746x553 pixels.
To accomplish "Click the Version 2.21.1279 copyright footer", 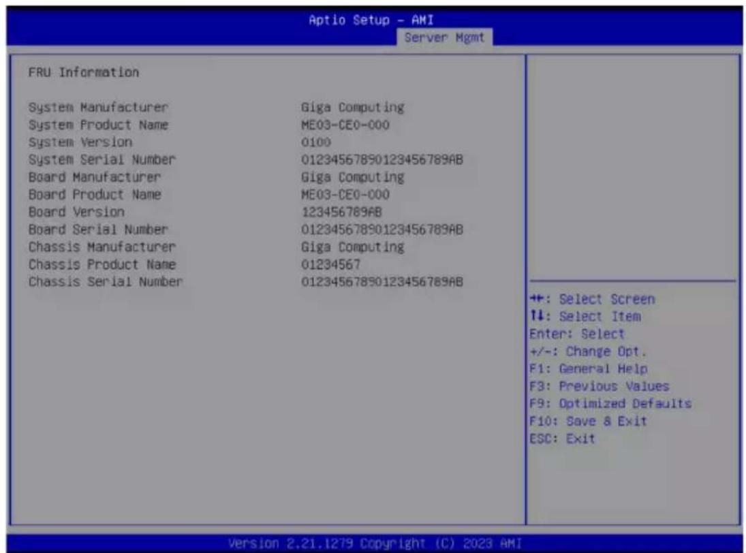I will [375, 543].
